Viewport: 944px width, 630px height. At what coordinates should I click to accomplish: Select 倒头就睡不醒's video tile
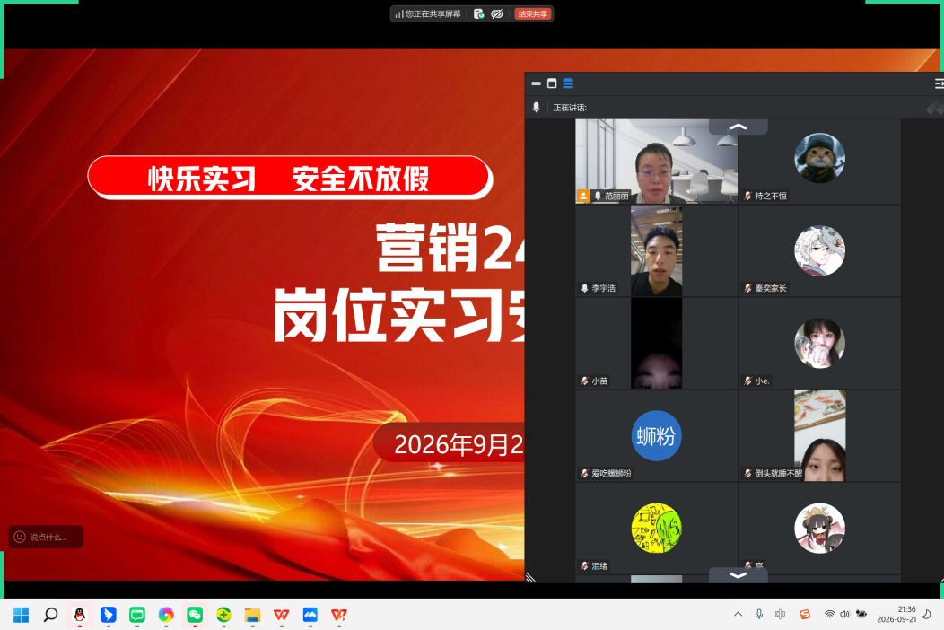click(x=819, y=435)
